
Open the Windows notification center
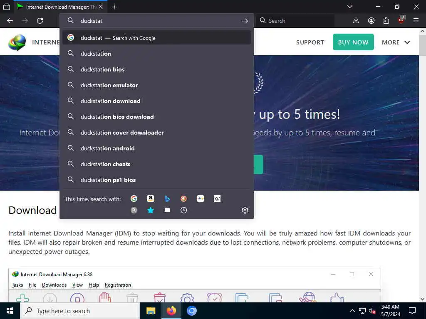pos(412,311)
